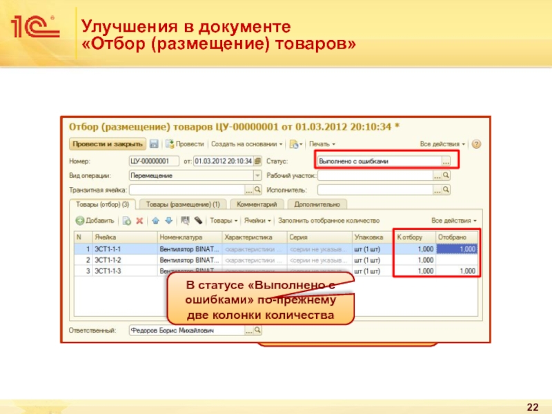Delete row using the red X icon
This screenshot has height=414, width=552.
tap(139, 221)
